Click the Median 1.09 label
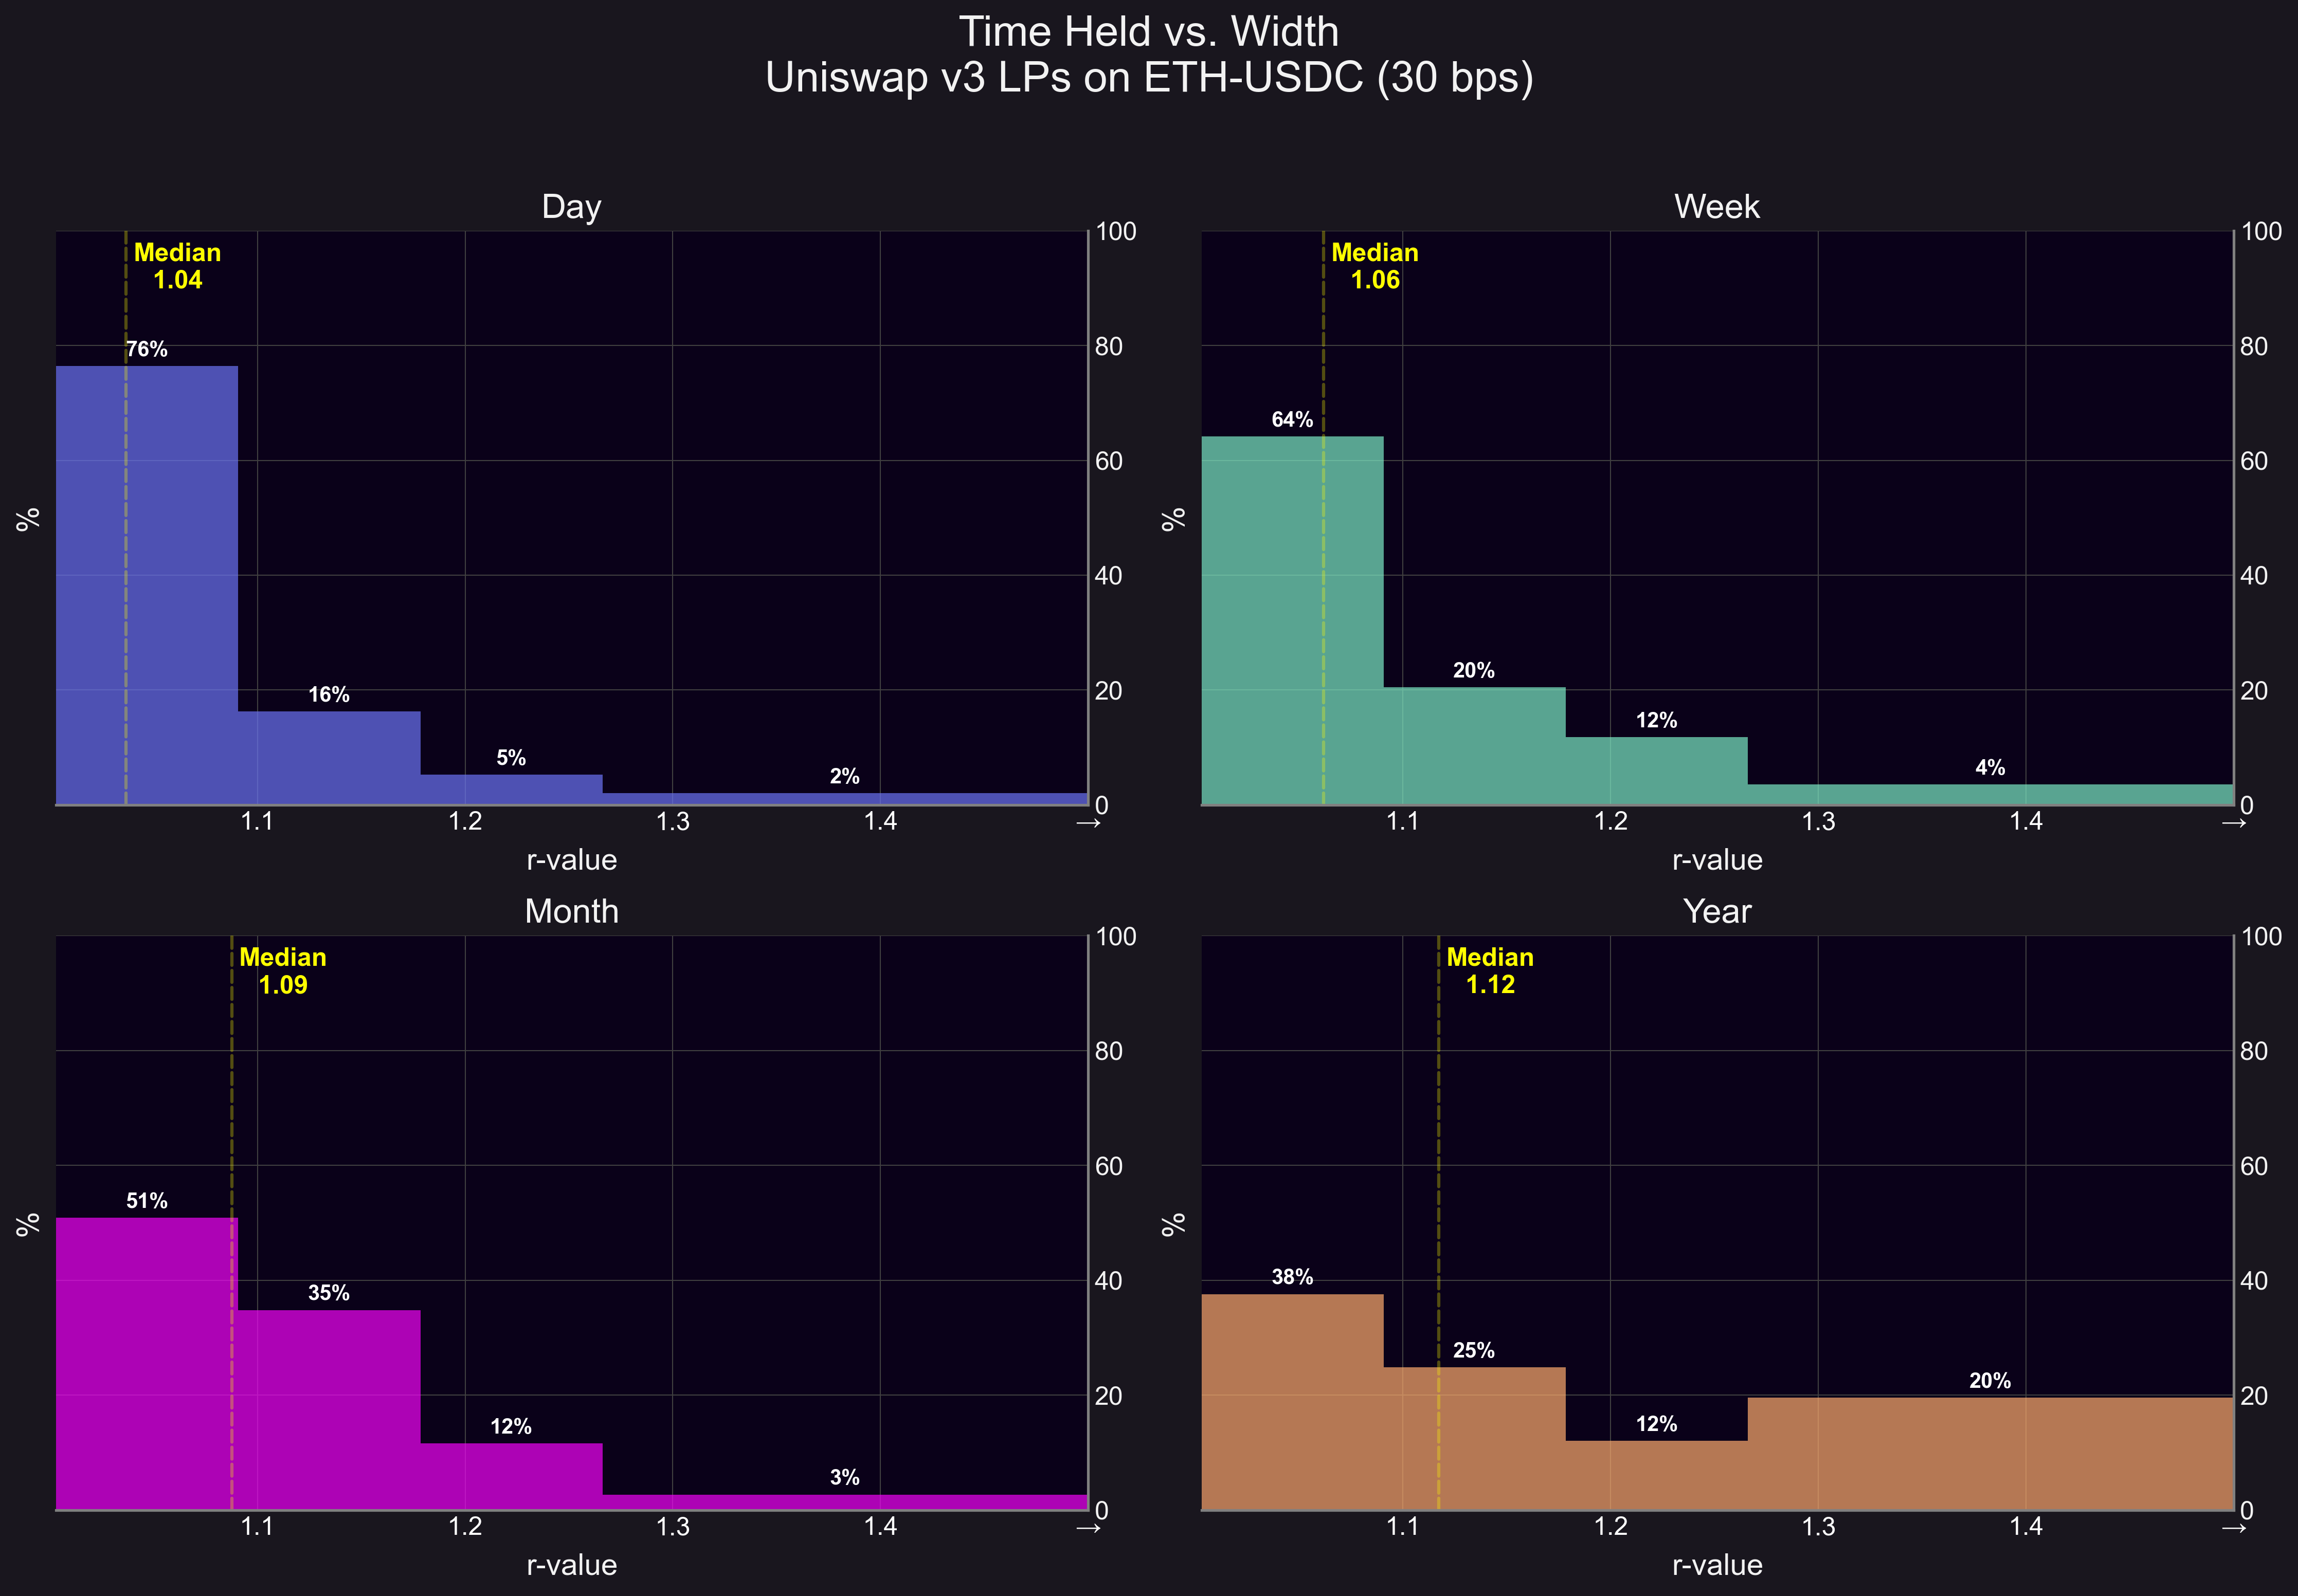This screenshot has height=1596, width=2298. tap(283, 971)
